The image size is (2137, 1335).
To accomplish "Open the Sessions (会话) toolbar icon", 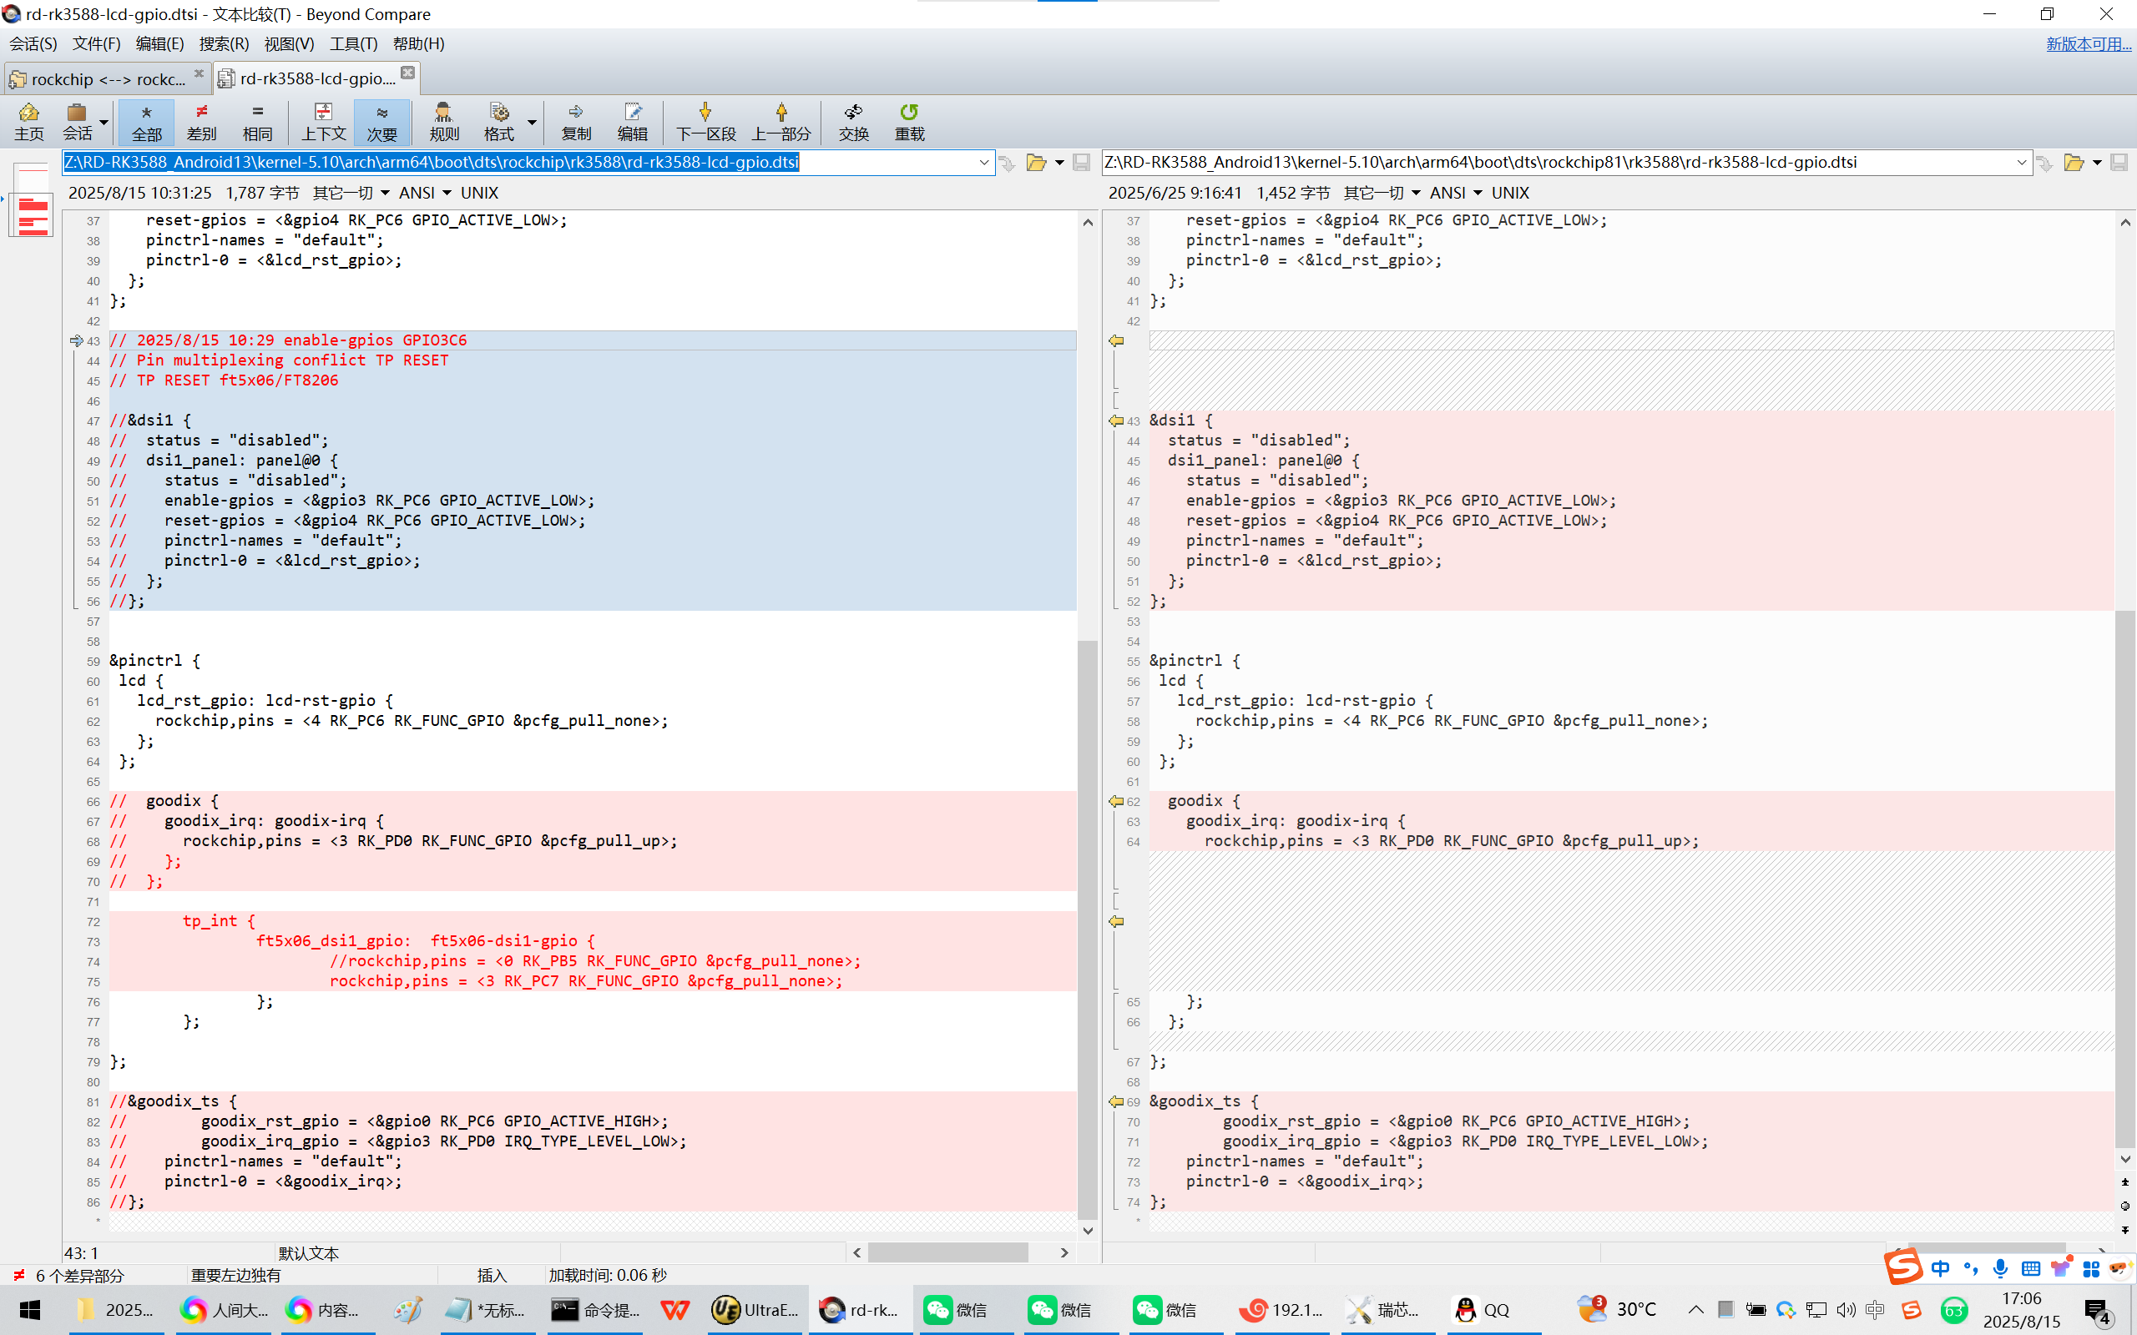I will 77,122.
